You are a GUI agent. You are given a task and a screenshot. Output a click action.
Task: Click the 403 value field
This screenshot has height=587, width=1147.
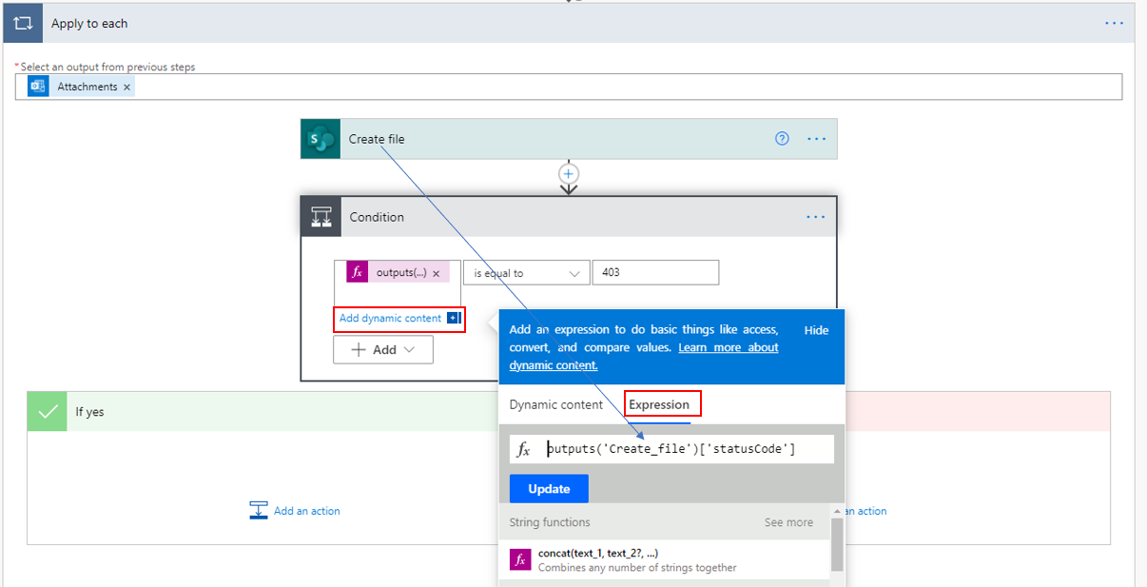tap(655, 272)
